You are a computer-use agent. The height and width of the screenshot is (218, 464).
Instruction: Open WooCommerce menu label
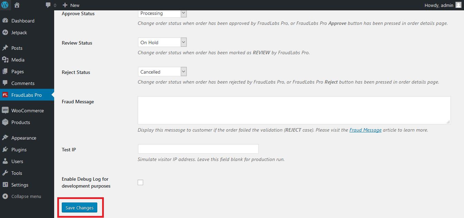coord(28,111)
